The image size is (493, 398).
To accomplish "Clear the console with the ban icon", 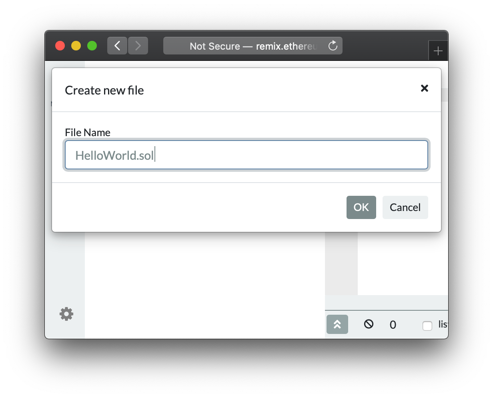I will pos(369,324).
